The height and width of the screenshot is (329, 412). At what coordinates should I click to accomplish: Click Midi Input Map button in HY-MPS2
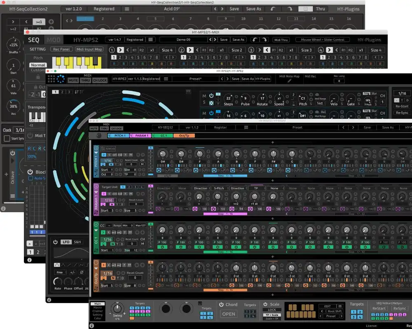click(89, 49)
